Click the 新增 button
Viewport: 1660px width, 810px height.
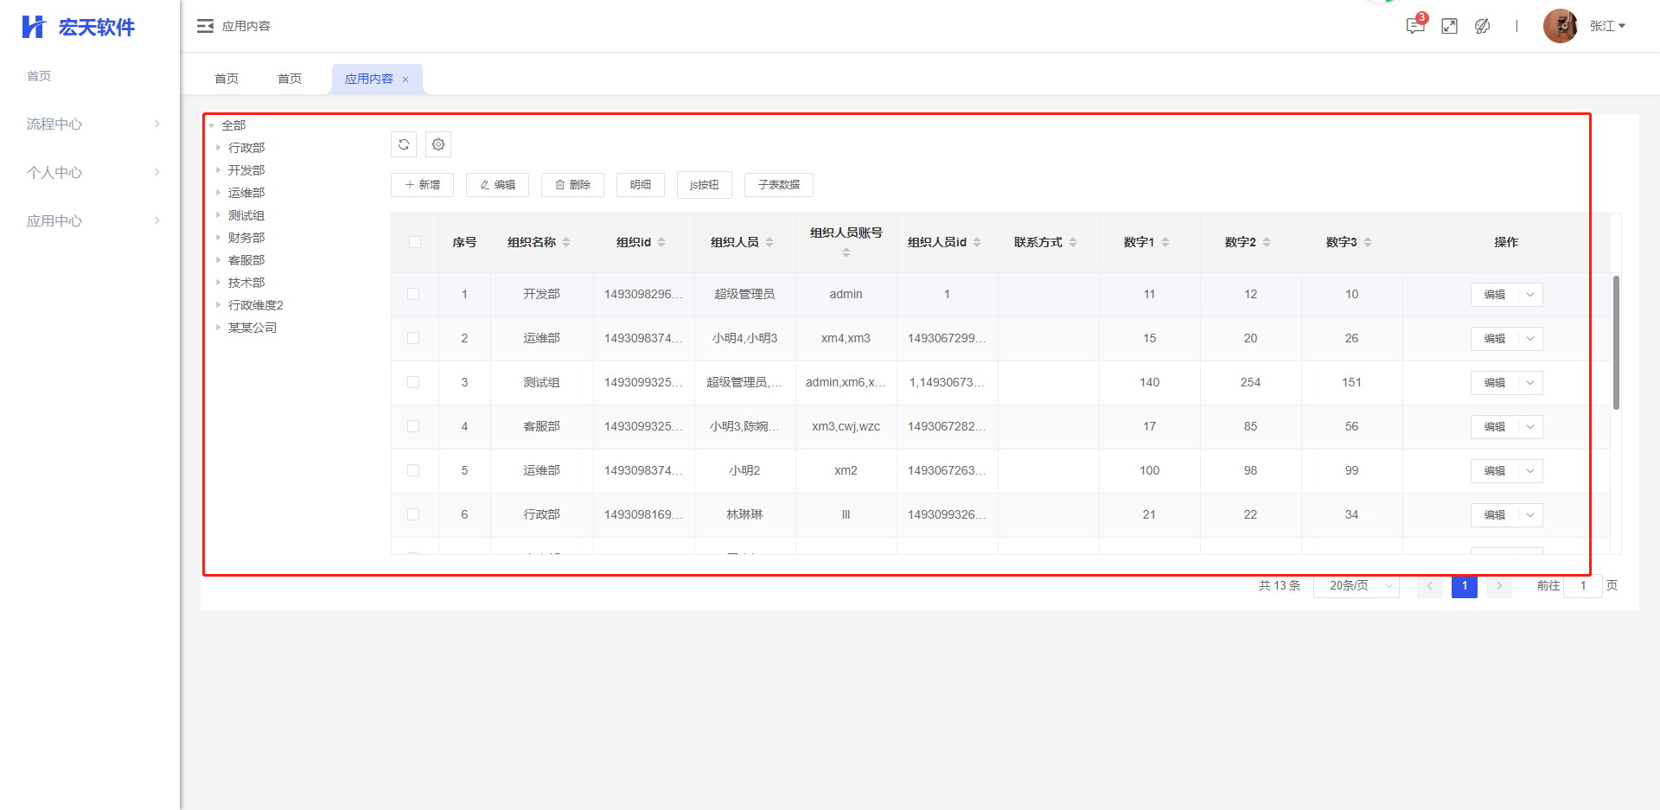point(422,185)
